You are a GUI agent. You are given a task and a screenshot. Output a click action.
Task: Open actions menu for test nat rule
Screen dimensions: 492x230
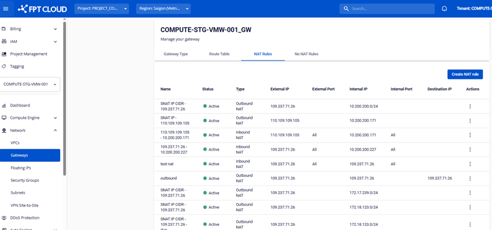pyautogui.click(x=470, y=164)
